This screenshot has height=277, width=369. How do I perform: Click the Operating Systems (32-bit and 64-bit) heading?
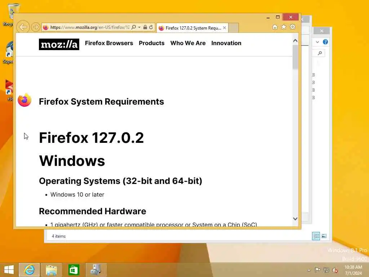(120, 181)
